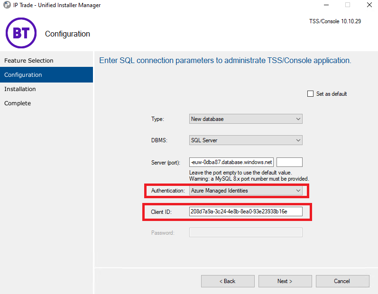The height and width of the screenshot is (294, 378).
Task: Click the Type: label
Action: coord(157,119)
